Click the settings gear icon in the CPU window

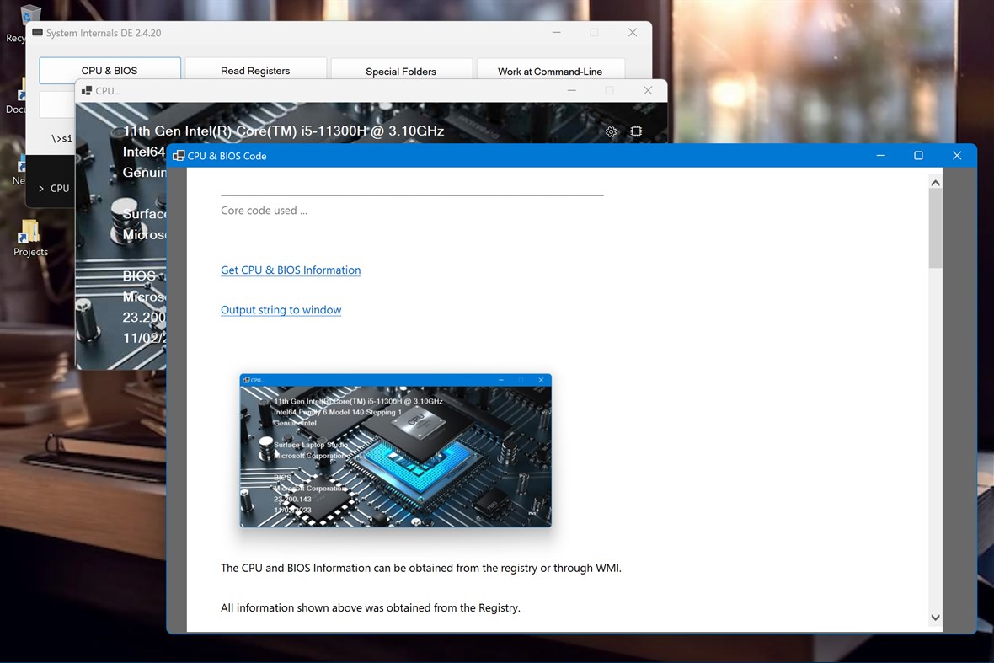pyautogui.click(x=611, y=131)
